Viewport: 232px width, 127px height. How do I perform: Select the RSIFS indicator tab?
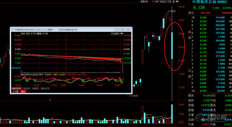(x=35, y=88)
